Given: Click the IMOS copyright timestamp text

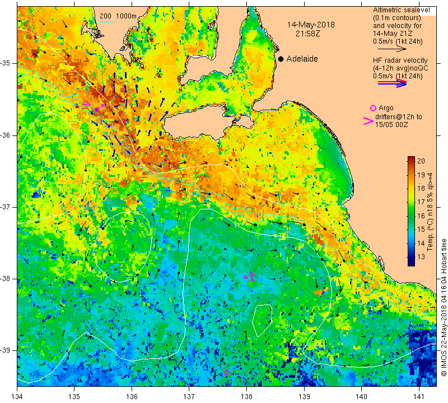Looking at the screenshot, I should coord(444,307).
